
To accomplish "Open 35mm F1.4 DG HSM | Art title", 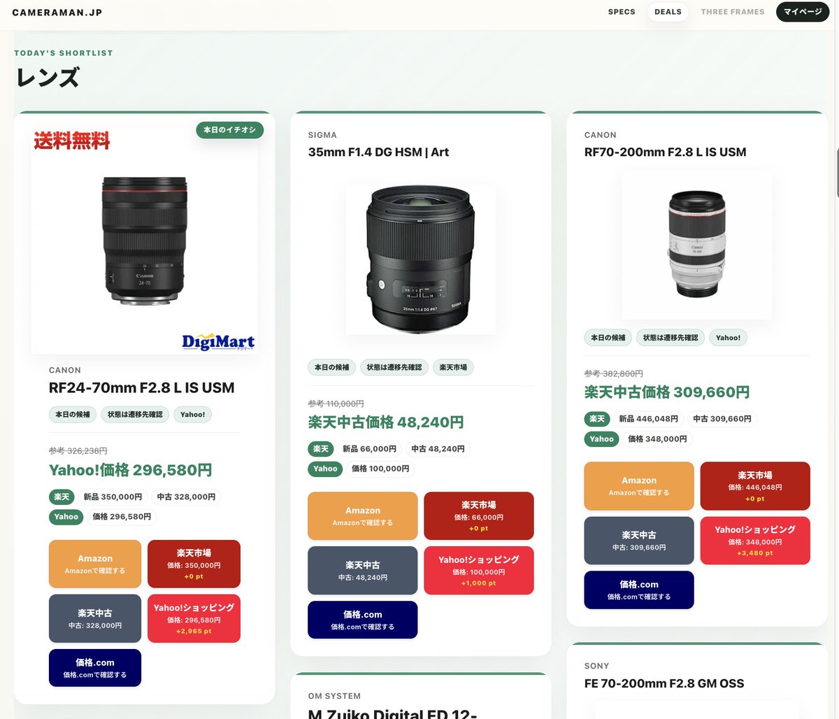I will (378, 152).
